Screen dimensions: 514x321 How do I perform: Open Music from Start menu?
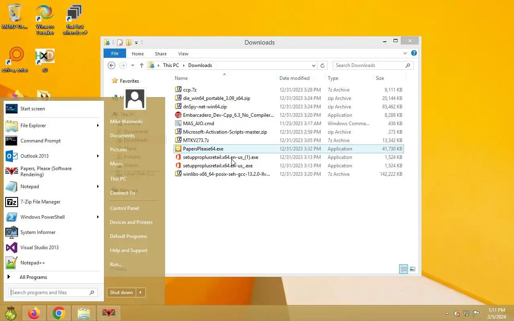click(x=116, y=164)
